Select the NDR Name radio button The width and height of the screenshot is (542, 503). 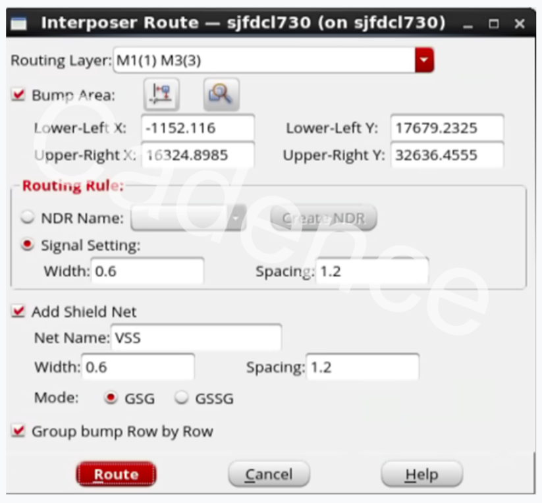click(28, 218)
